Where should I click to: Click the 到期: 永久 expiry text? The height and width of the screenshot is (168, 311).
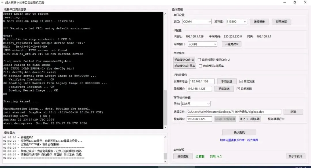click(216, 156)
